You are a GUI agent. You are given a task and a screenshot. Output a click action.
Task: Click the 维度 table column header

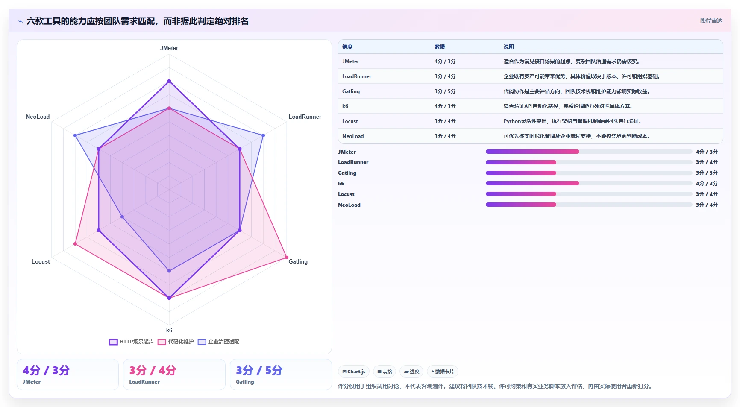coord(347,47)
